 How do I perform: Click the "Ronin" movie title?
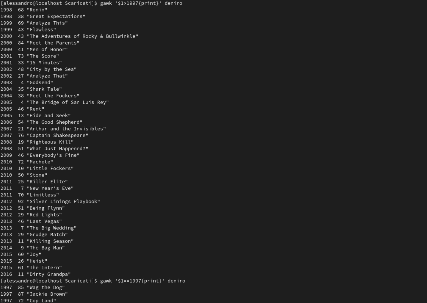click(x=37, y=10)
